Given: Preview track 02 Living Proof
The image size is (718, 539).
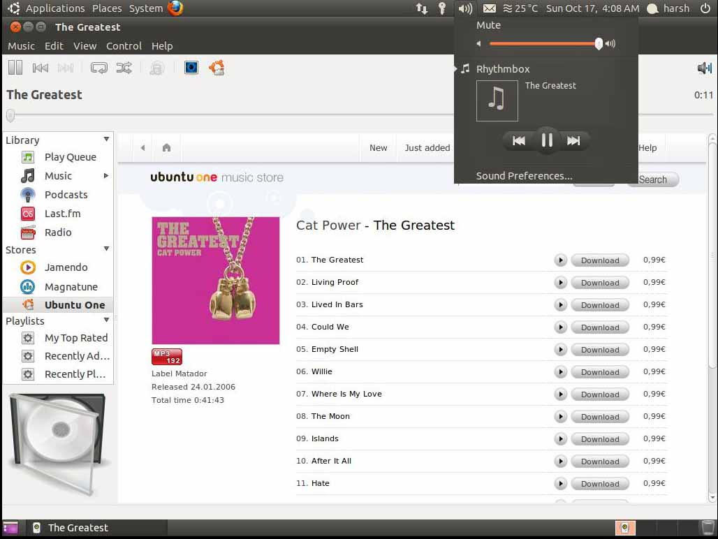Looking at the screenshot, I should [560, 283].
